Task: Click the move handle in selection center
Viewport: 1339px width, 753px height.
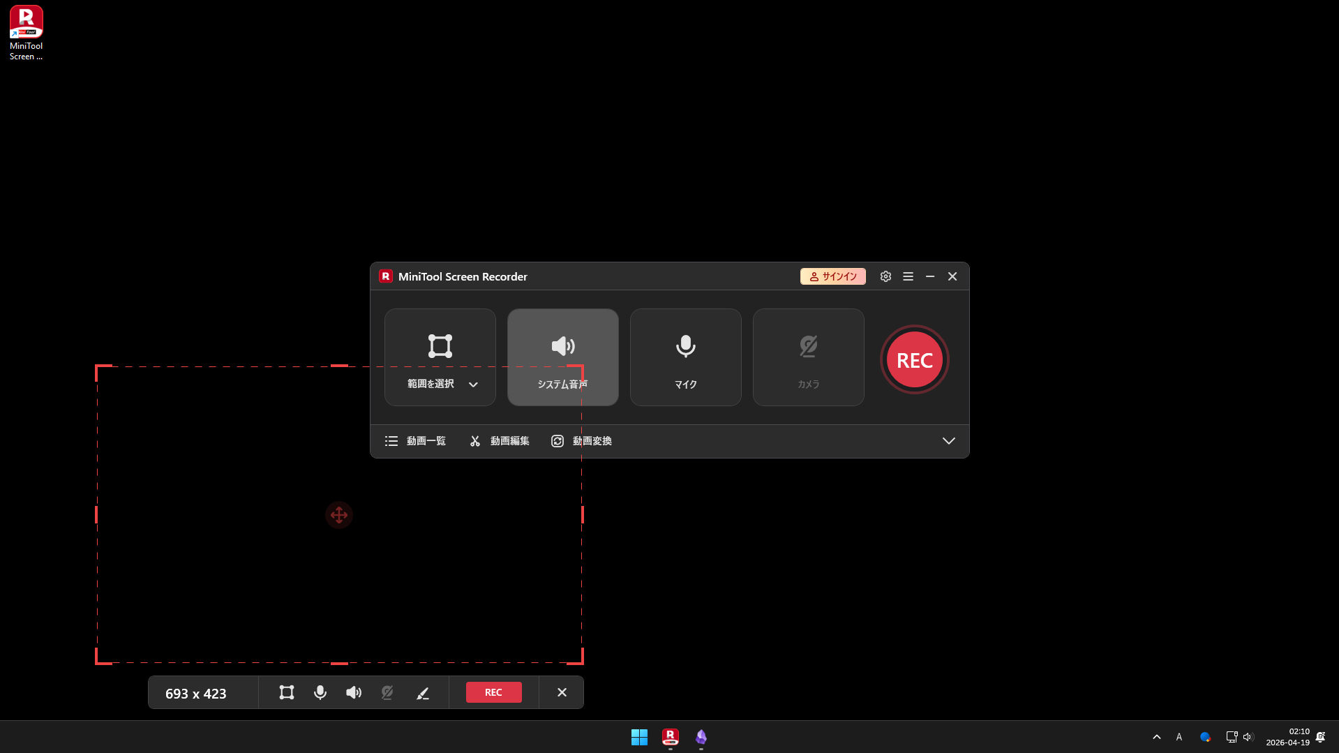Action: pyautogui.click(x=339, y=515)
